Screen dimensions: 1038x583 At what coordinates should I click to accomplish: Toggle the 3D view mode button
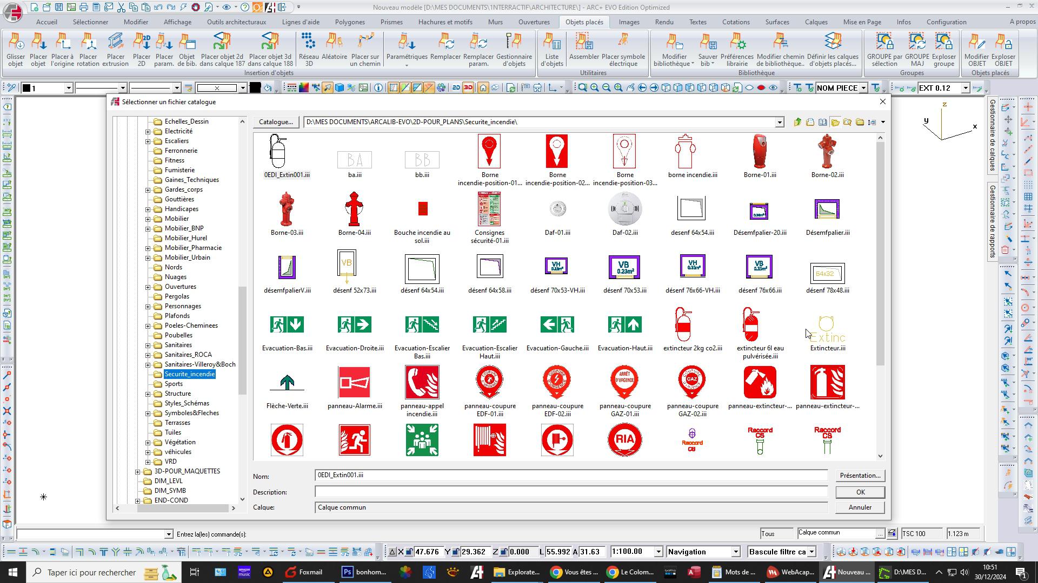tap(468, 88)
